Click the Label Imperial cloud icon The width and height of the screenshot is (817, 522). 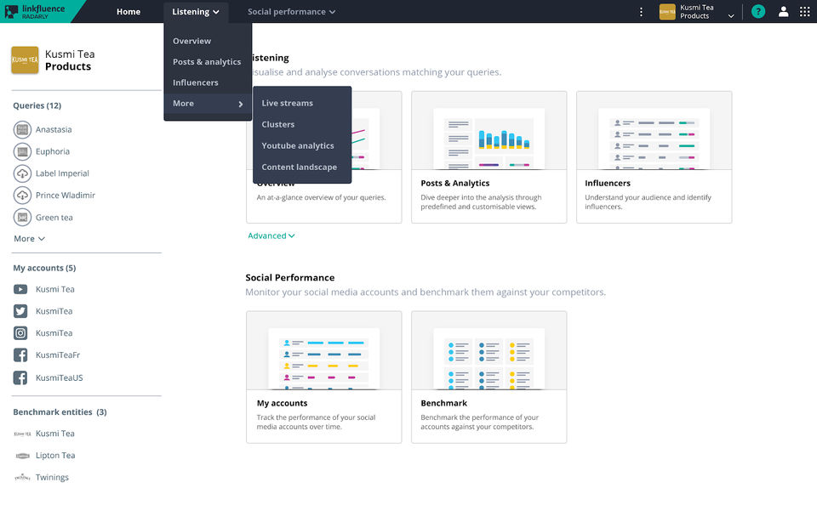click(22, 173)
